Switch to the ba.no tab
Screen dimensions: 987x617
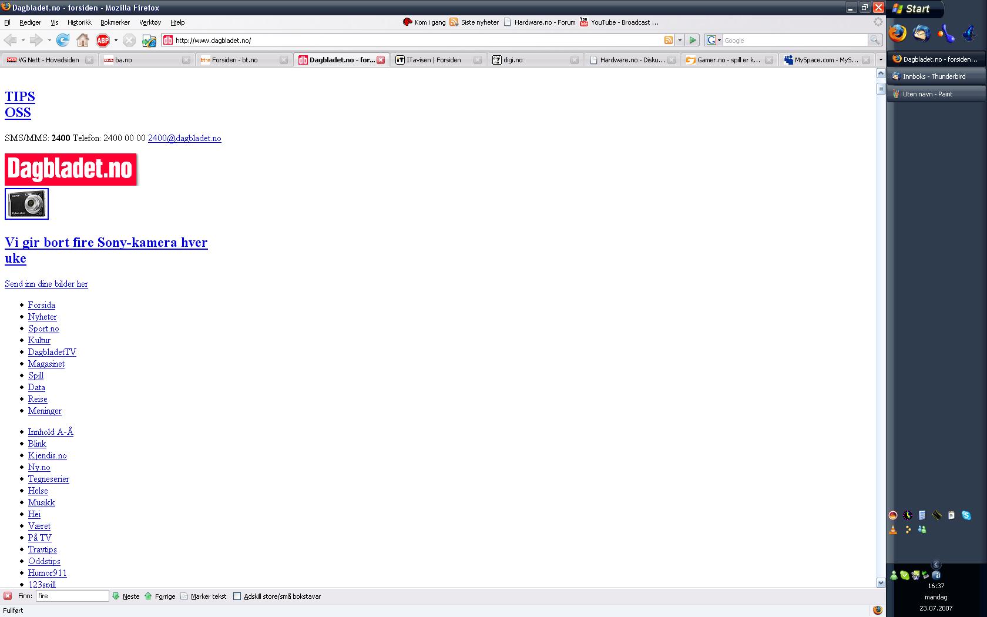(147, 60)
